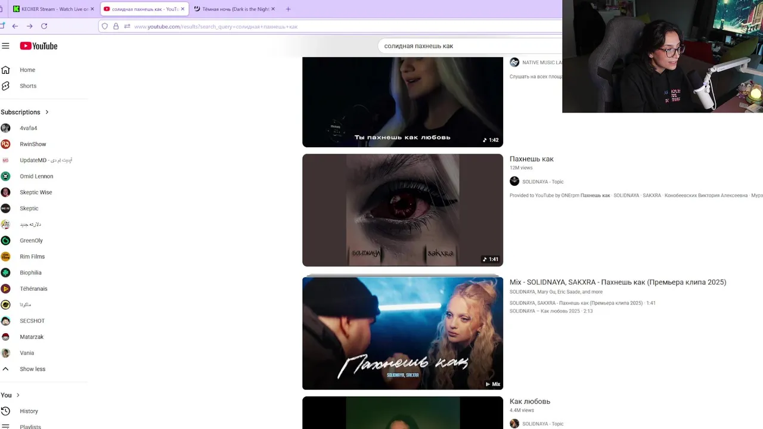Play the eye thumbnail video Пахнешь как
Viewport: 763px width, 429px height.
(402, 210)
